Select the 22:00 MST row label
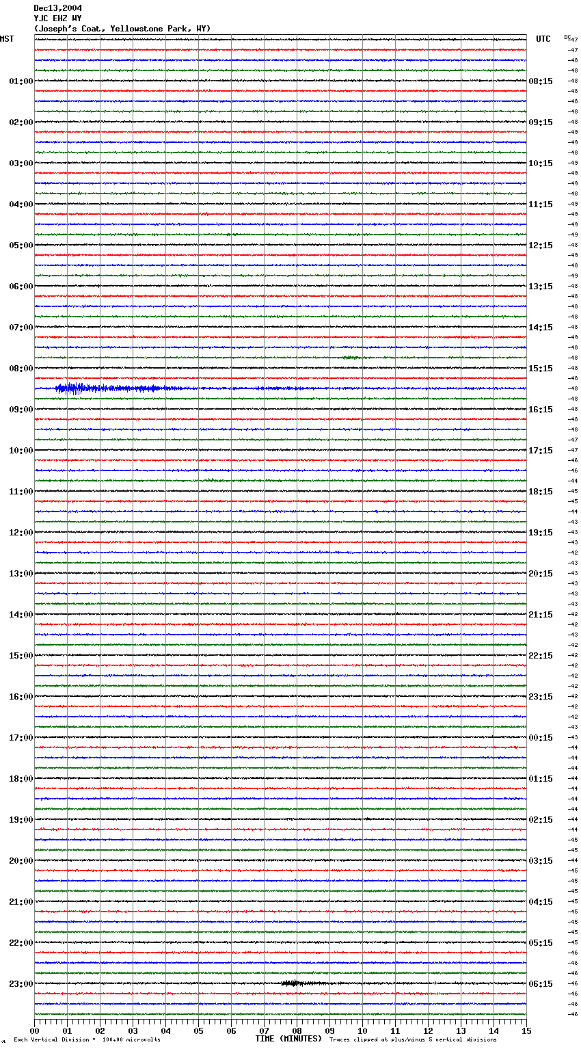 click(x=21, y=943)
